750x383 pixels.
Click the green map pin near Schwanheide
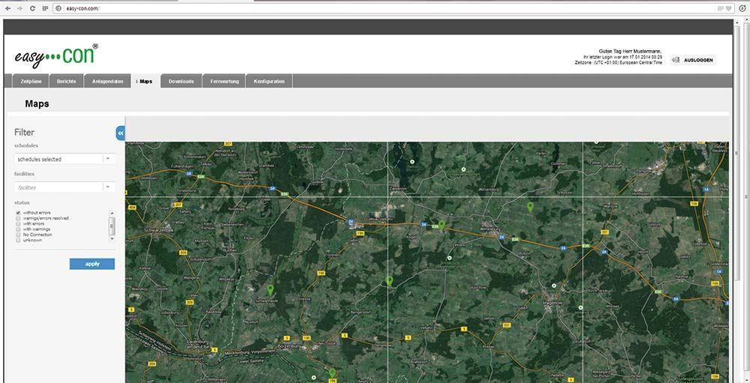coord(270,289)
